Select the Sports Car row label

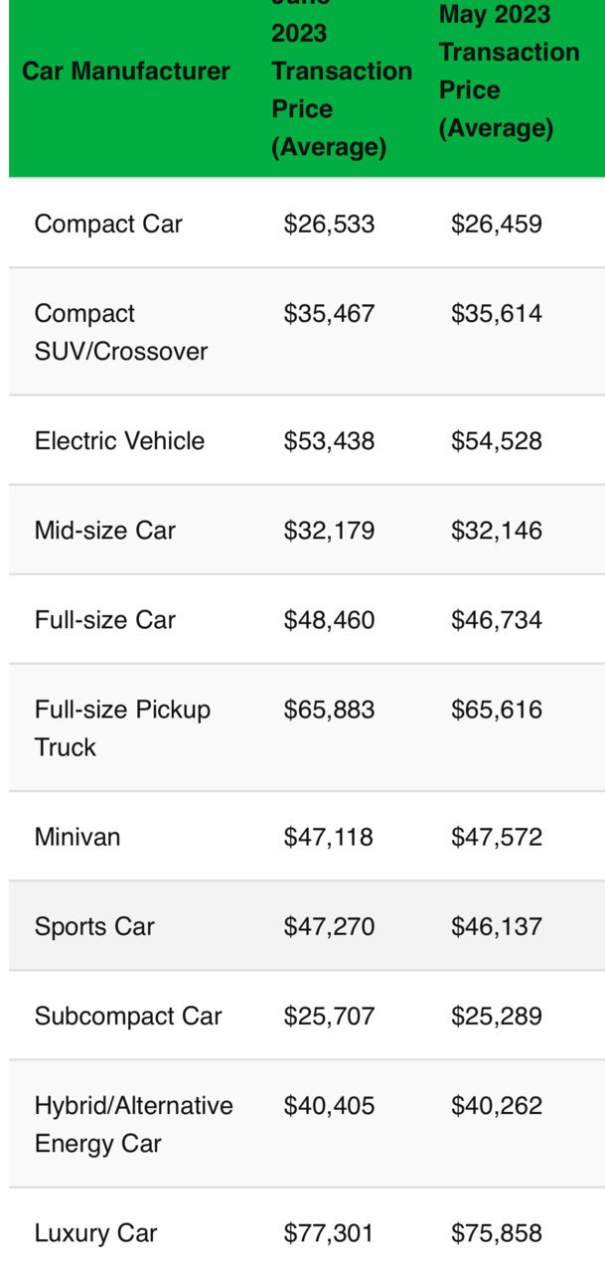click(94, 927)
